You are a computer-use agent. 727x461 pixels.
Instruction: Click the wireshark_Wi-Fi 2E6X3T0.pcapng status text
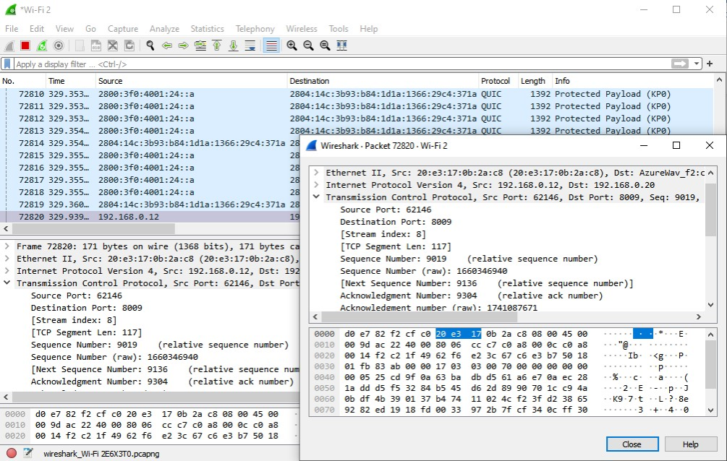coord(101,454)
